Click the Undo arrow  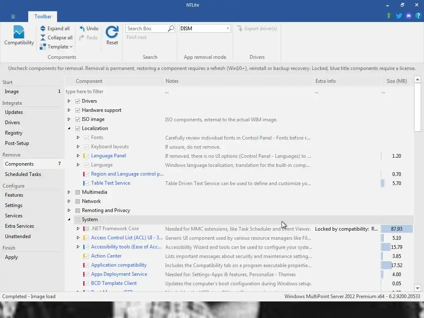click(x=82, y=29)
